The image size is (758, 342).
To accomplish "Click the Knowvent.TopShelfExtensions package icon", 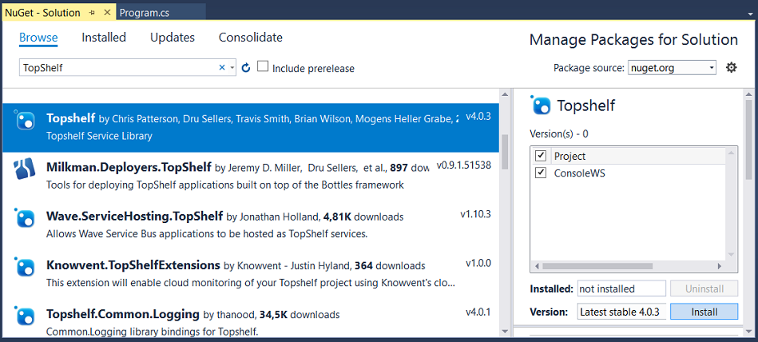I will coord(24,268).
